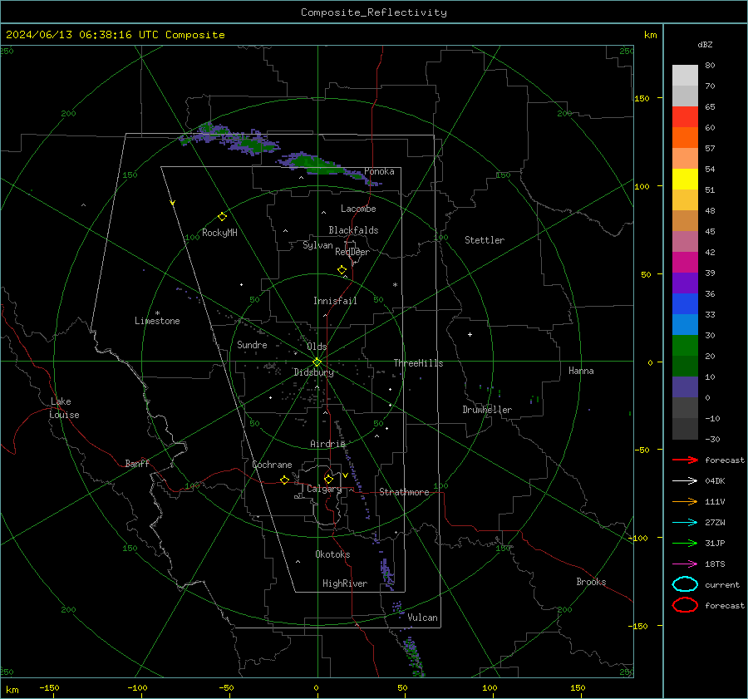Image resolution: width=748 pixels, height=699 pixels.
Task: Click the bright green dBZ swatch
Action: pos(685,345)
